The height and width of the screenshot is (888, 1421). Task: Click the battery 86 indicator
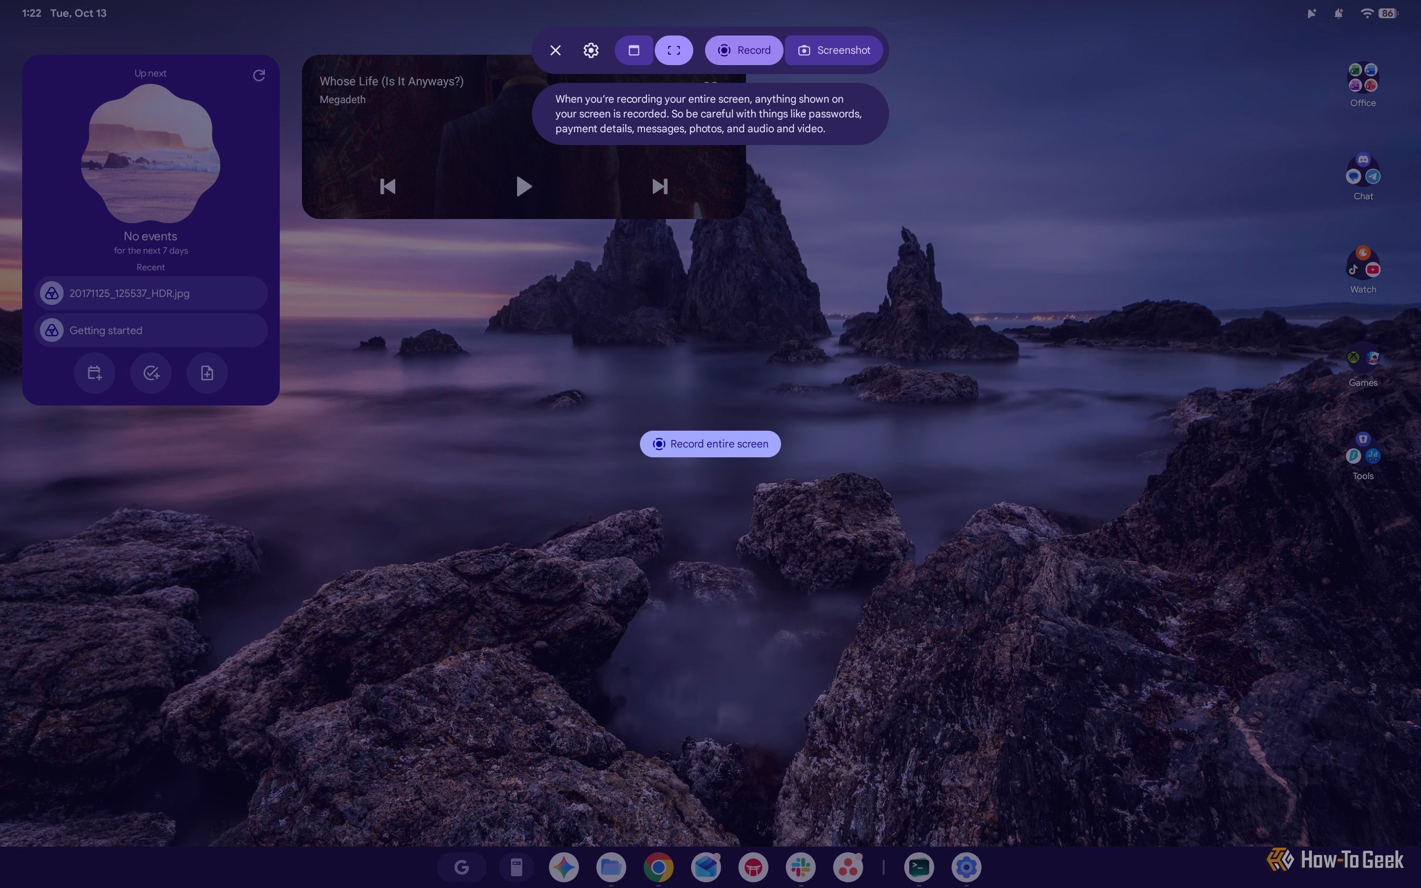pos(1388,13)
